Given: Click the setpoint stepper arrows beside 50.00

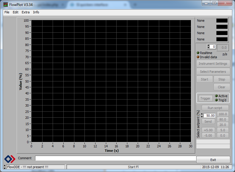Looking at the screenshot, I should click(202, 116).
